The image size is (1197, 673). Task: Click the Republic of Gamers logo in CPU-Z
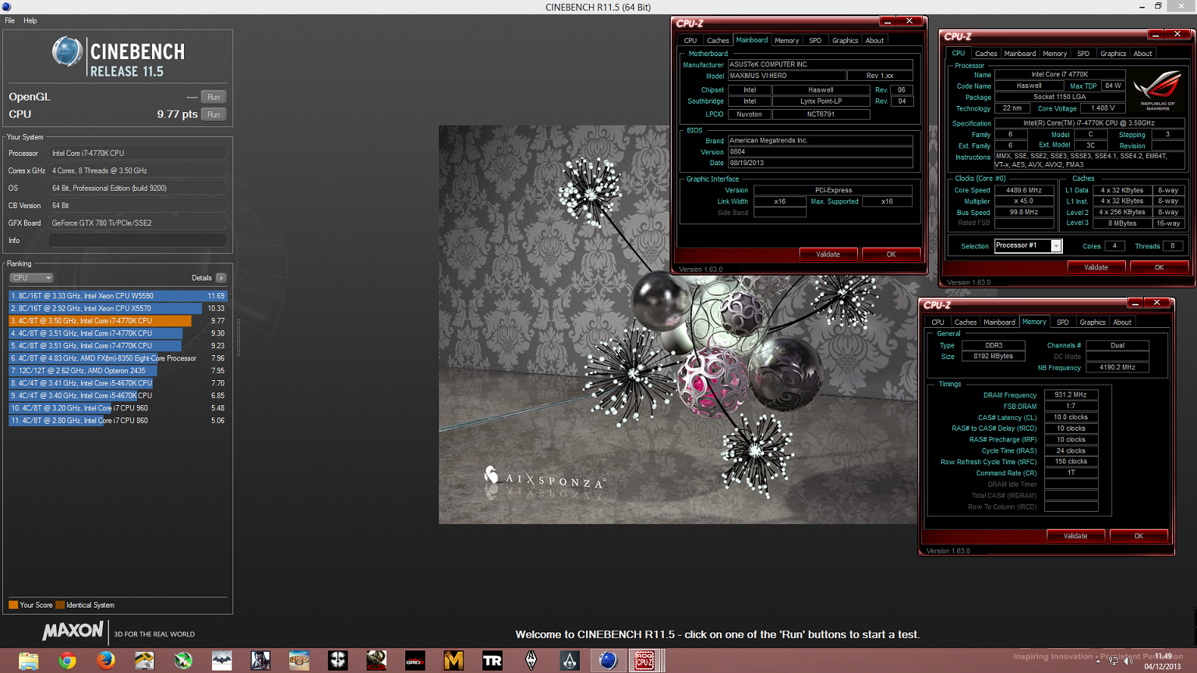pyautogui.click(x=1158, y=90)
